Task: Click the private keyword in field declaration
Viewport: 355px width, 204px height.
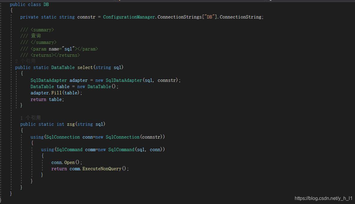Action: 29,17
